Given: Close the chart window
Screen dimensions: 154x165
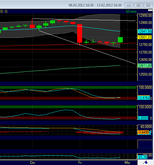Looking at the screenshot, I should (148, 5).
